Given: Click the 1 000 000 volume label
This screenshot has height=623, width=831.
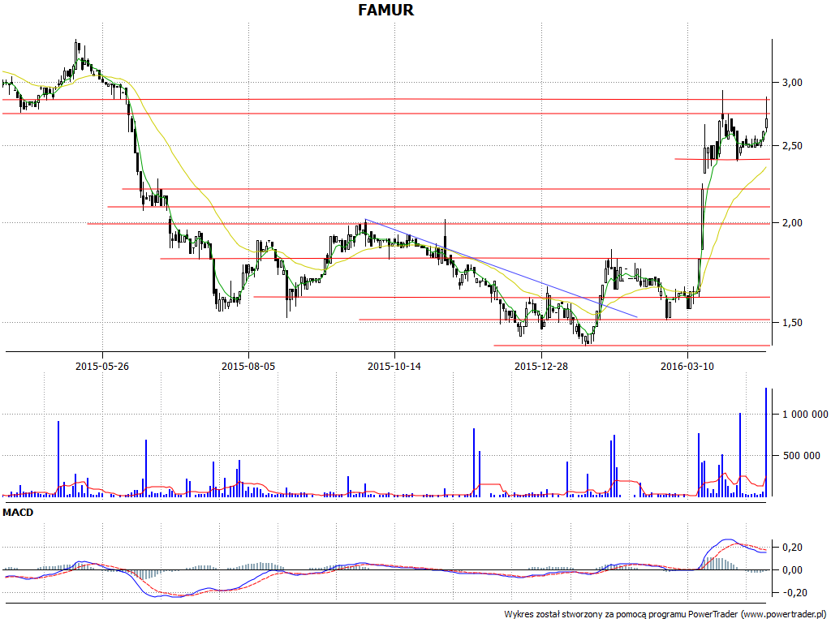Looking at the screenshot, I should pos(805,415).
